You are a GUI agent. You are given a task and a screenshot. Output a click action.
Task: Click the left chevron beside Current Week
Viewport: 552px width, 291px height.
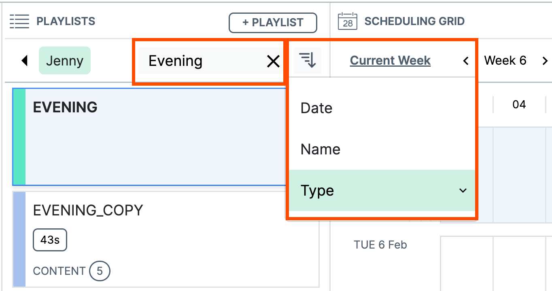coord(466,60)
